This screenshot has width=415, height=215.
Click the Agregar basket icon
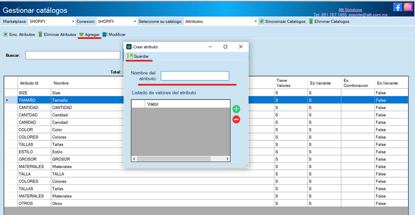pyautogui.click(x=81, y=34)
